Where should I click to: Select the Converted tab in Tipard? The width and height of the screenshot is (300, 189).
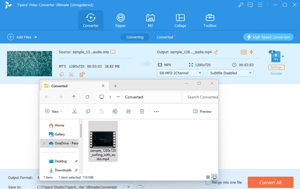click(x=164, y=37)
